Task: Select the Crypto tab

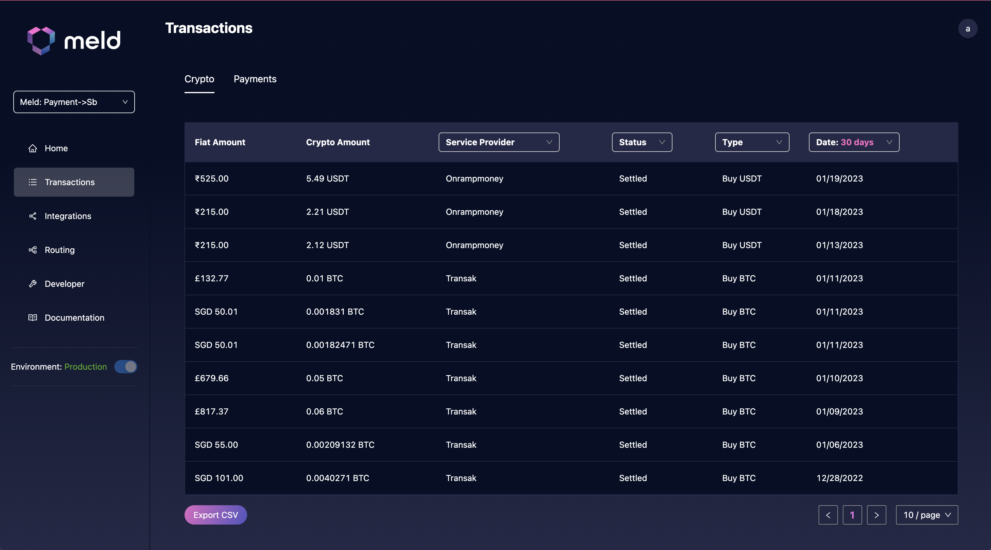Action: [199, 79]
